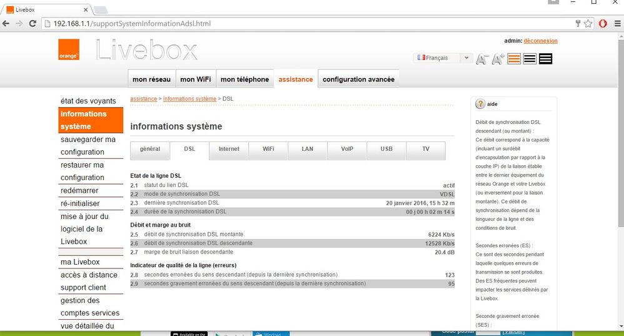Viewport: 624px width, 336px height.
Task: Switch to the USB sub-tab
Action: 386,150
